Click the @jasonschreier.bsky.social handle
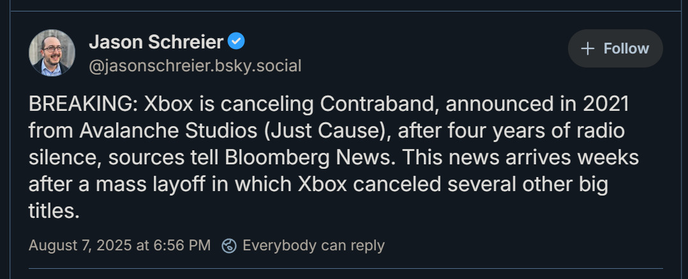This screenshot has width=688, height=279. pyautogui.click(x=195, y=66)
